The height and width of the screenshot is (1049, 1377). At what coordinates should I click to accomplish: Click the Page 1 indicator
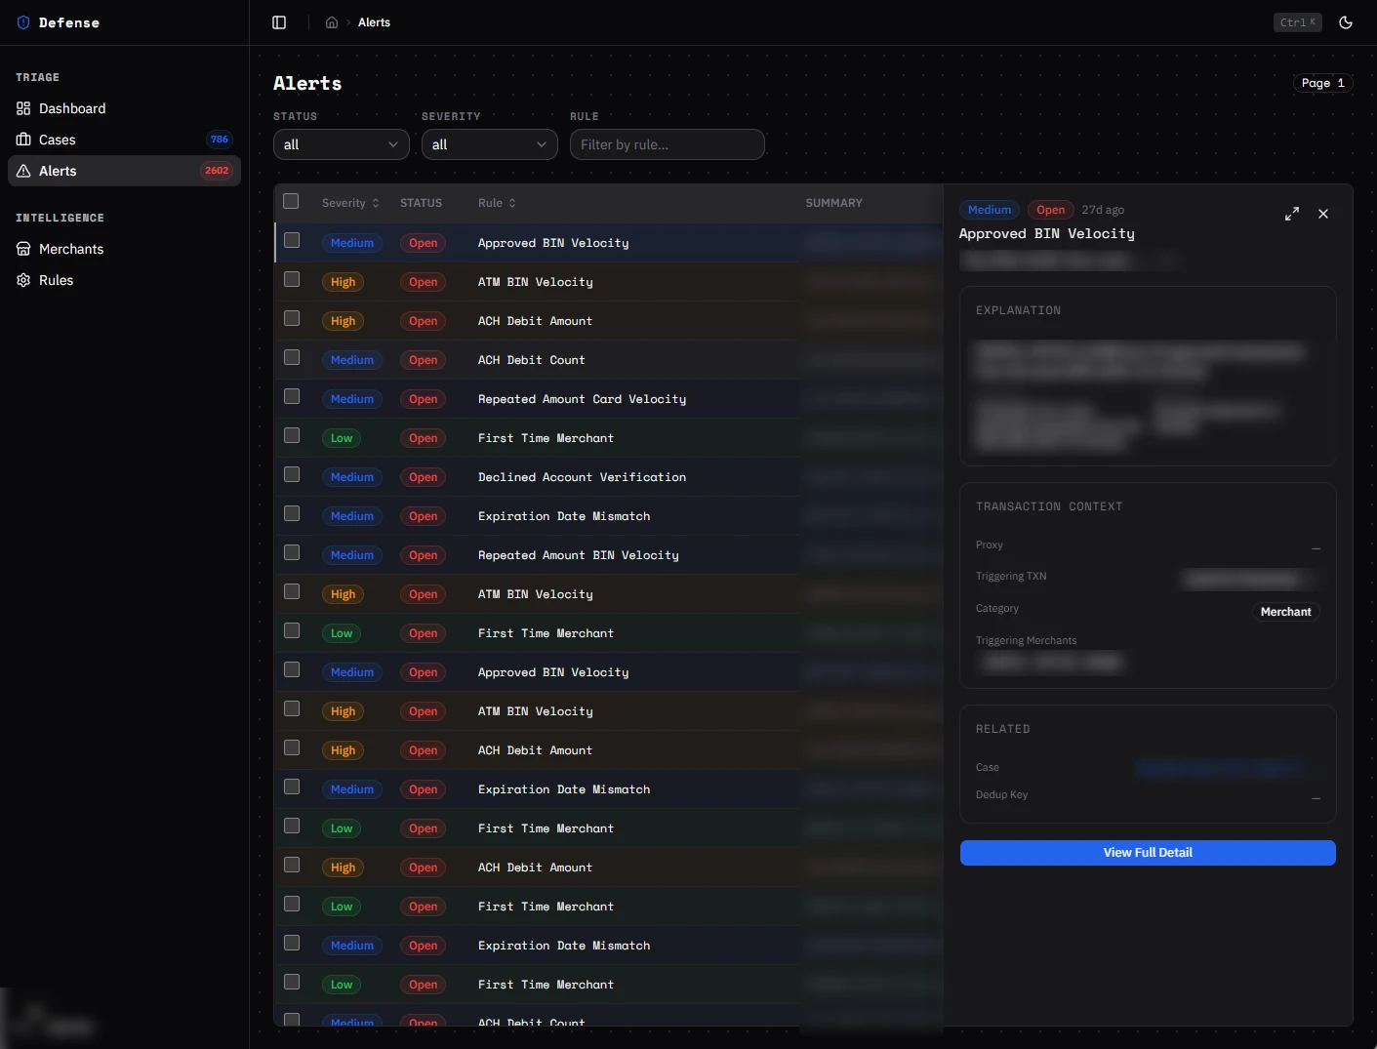tap(1323, 83)
